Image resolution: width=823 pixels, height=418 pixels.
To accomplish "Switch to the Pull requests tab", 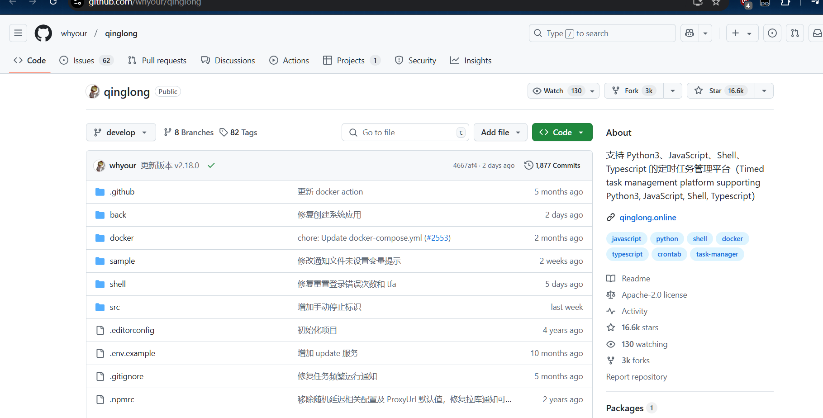I will (x=157, y=61).
